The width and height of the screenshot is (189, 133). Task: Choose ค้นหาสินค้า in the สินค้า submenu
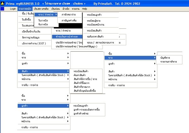tap(80, 75)
